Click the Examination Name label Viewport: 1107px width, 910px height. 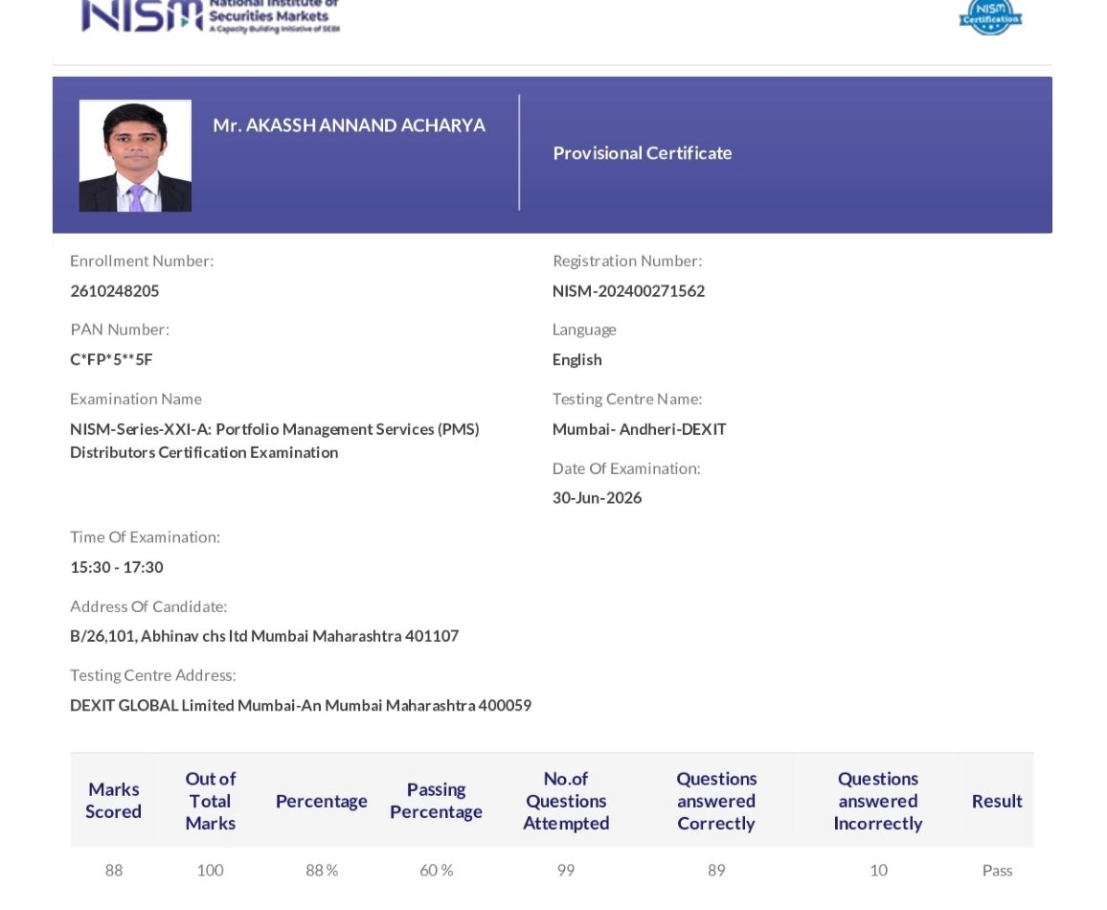[x=136, y=398]
